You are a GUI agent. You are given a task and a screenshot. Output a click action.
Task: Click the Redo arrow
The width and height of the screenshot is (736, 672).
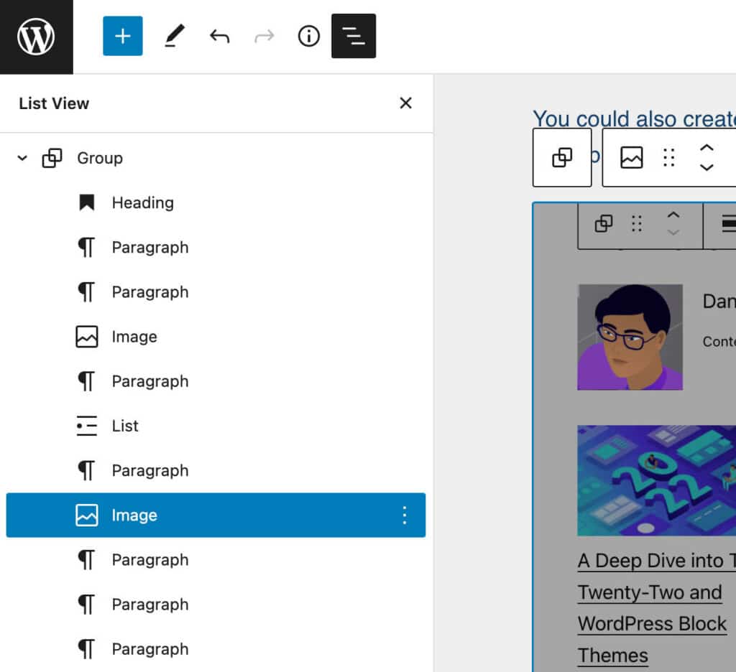[264, 36]
